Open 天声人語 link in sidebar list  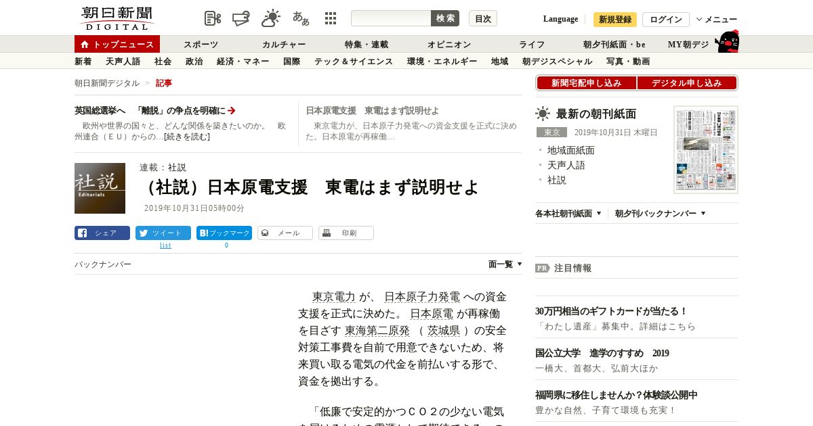(x=566, y=165)
